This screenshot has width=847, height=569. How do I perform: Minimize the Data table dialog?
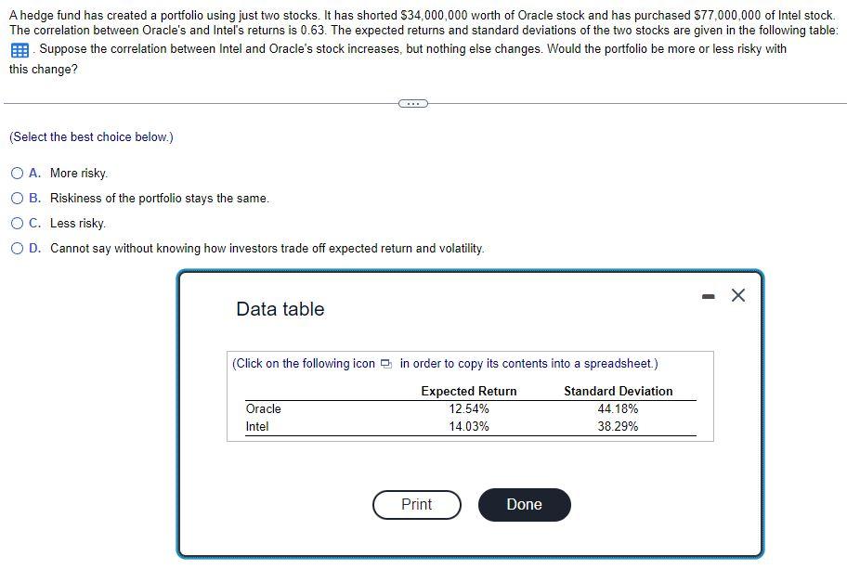708,295
